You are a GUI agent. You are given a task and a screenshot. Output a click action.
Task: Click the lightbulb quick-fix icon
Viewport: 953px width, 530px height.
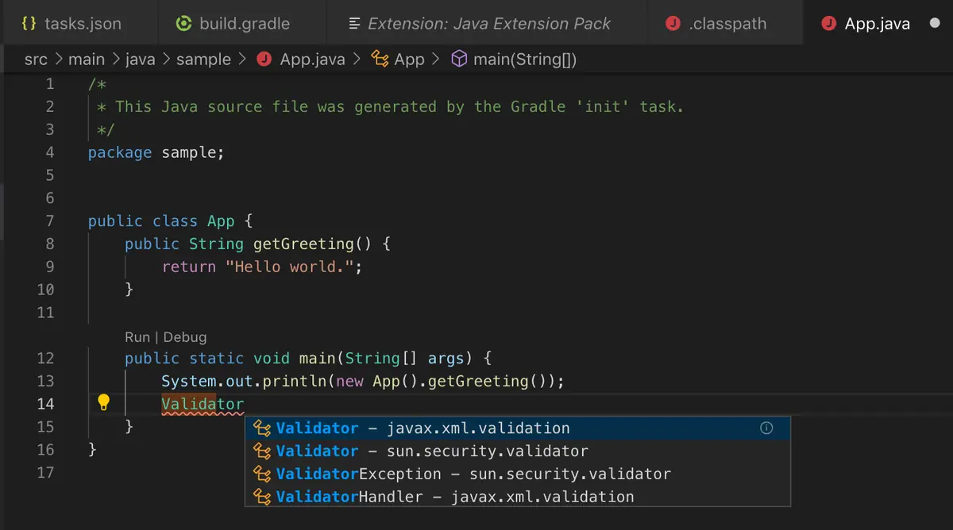point(103,403)
